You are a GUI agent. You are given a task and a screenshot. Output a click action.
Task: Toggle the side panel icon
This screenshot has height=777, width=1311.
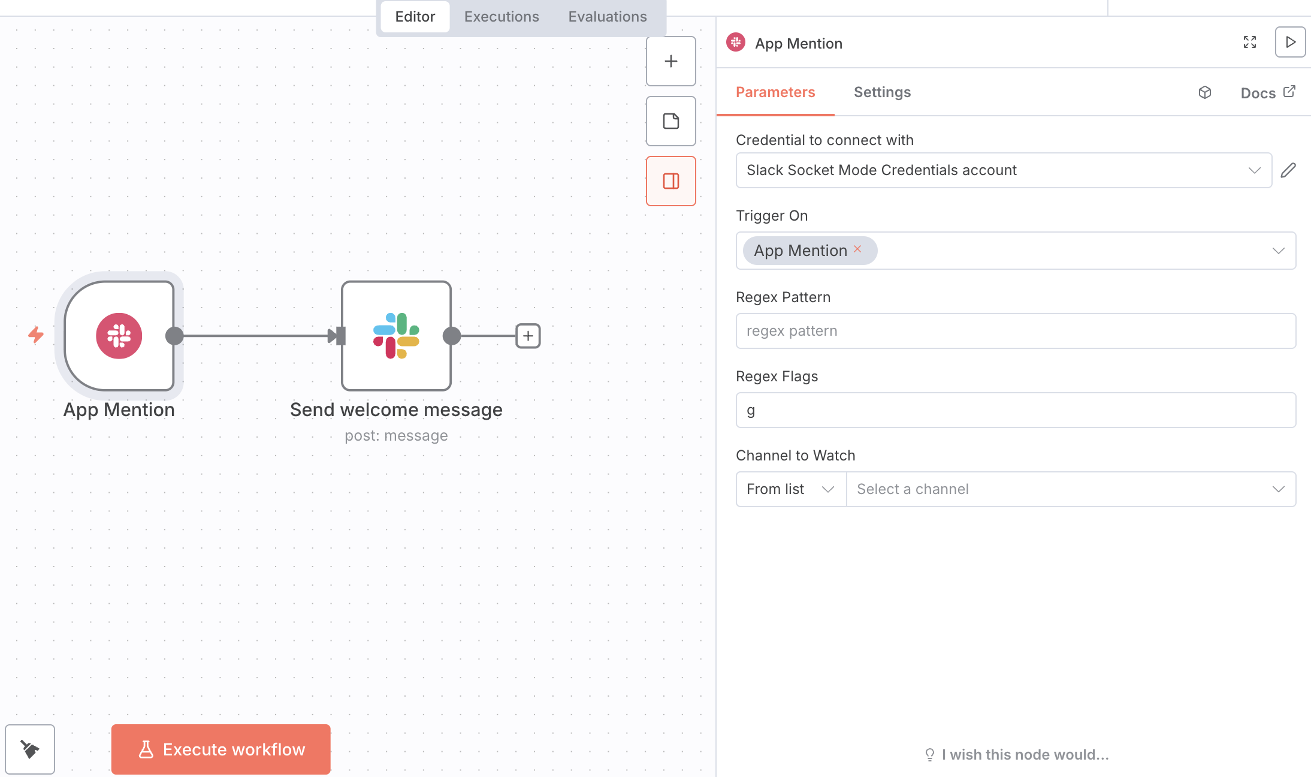(670, 181)
